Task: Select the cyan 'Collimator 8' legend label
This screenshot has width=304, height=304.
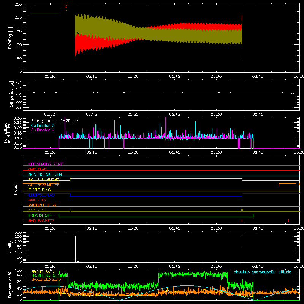Action: coord(43,125)
